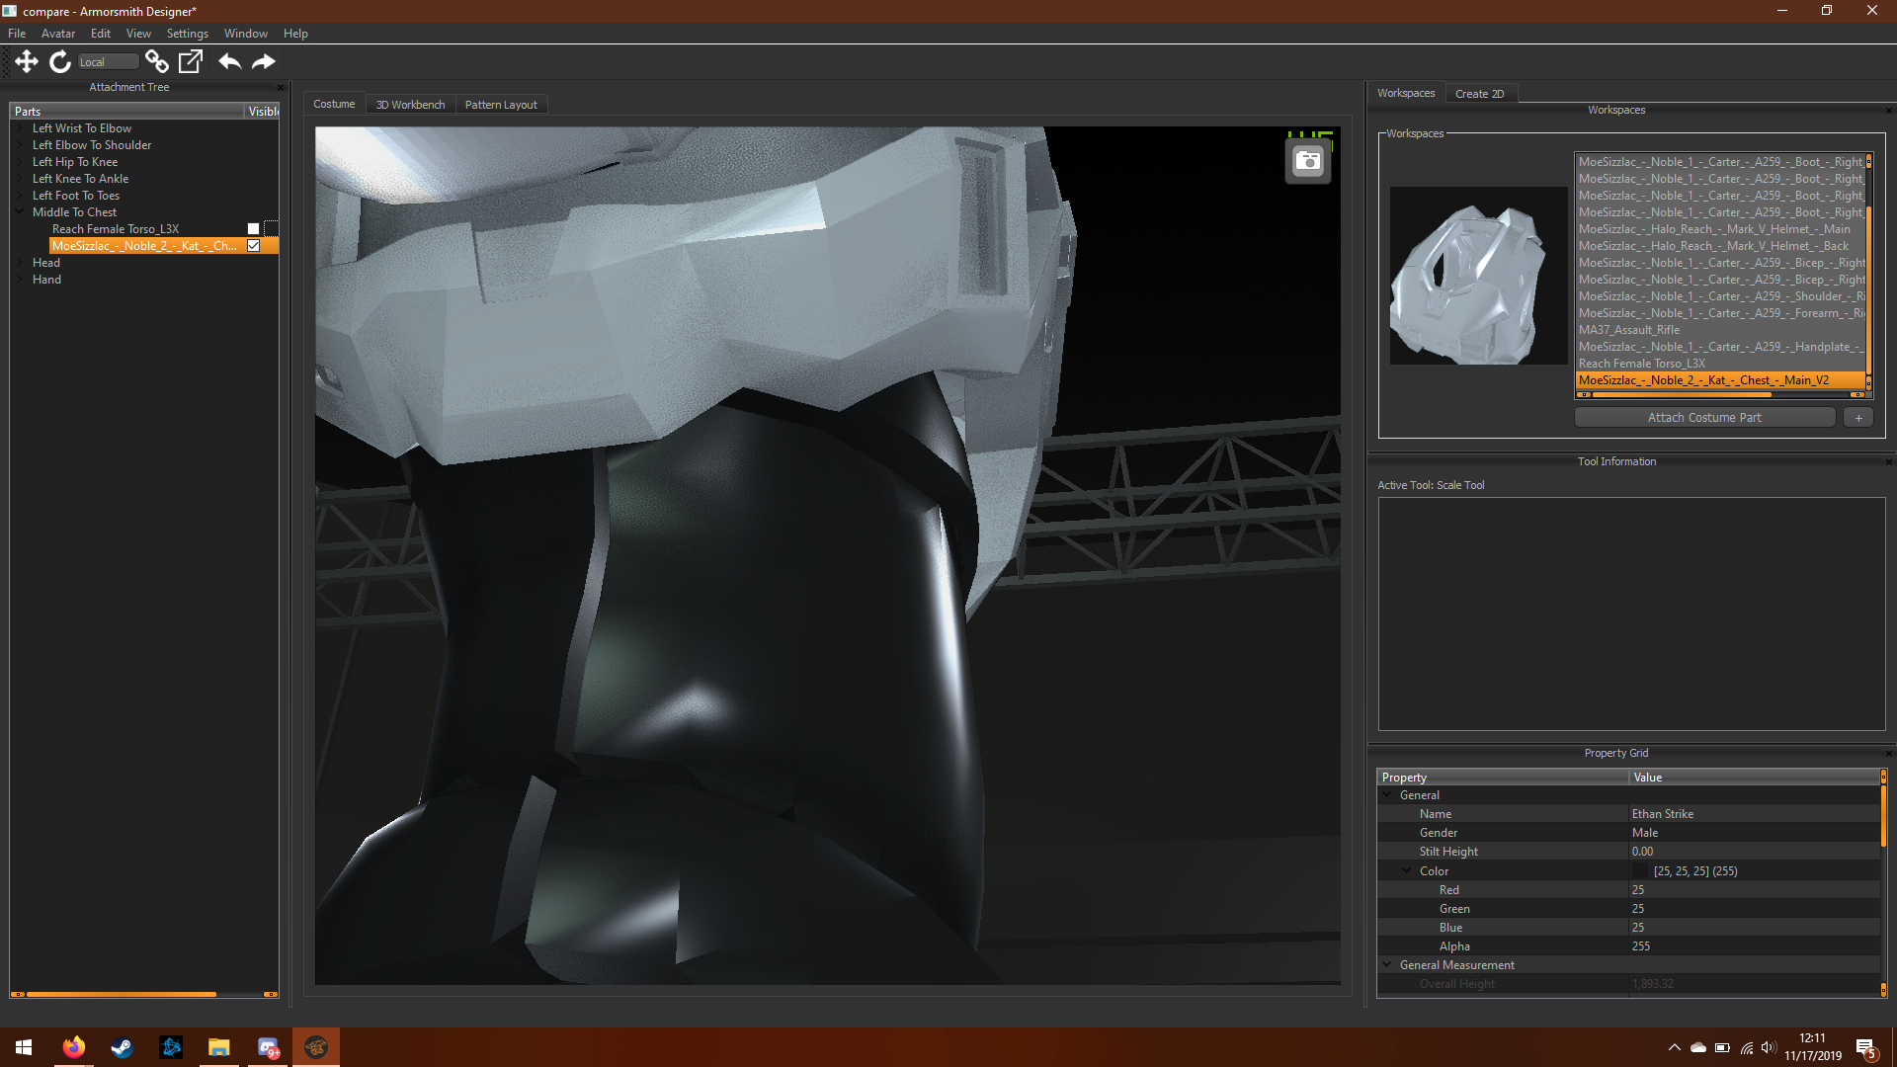Click the plus button beside Attach Costume Part

1858,418
